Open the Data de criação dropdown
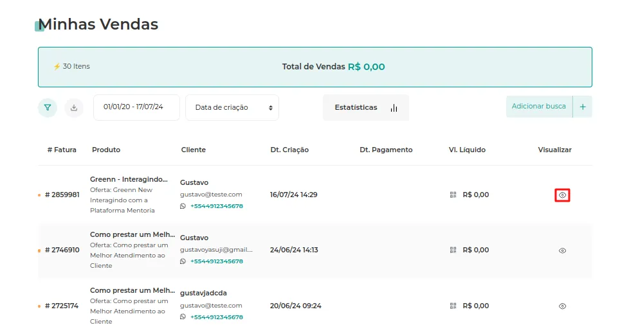The image size is (629, 332). (232, 107)
